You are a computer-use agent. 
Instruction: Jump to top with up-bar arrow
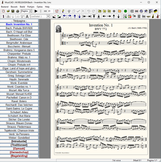(94, 16)
